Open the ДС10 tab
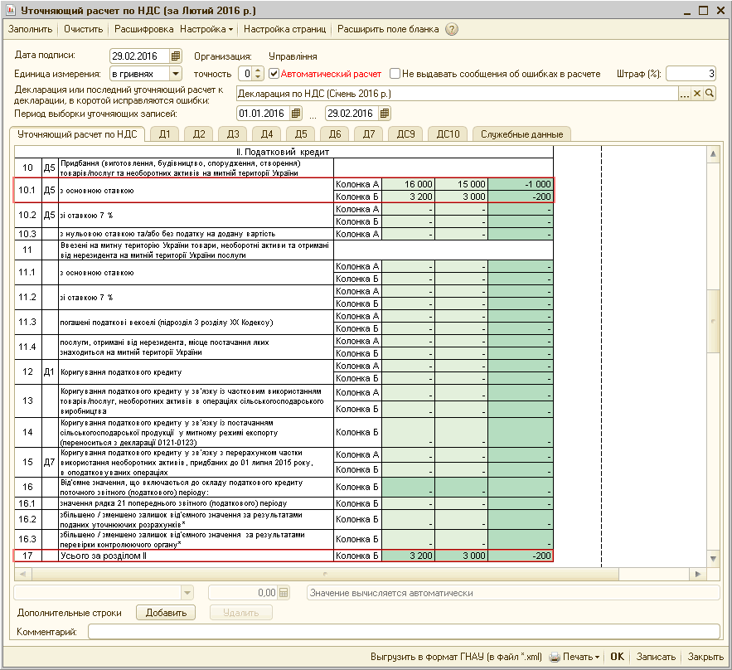Image resolution: width=732 pixels, height=670 pixels. coord(448,134)
